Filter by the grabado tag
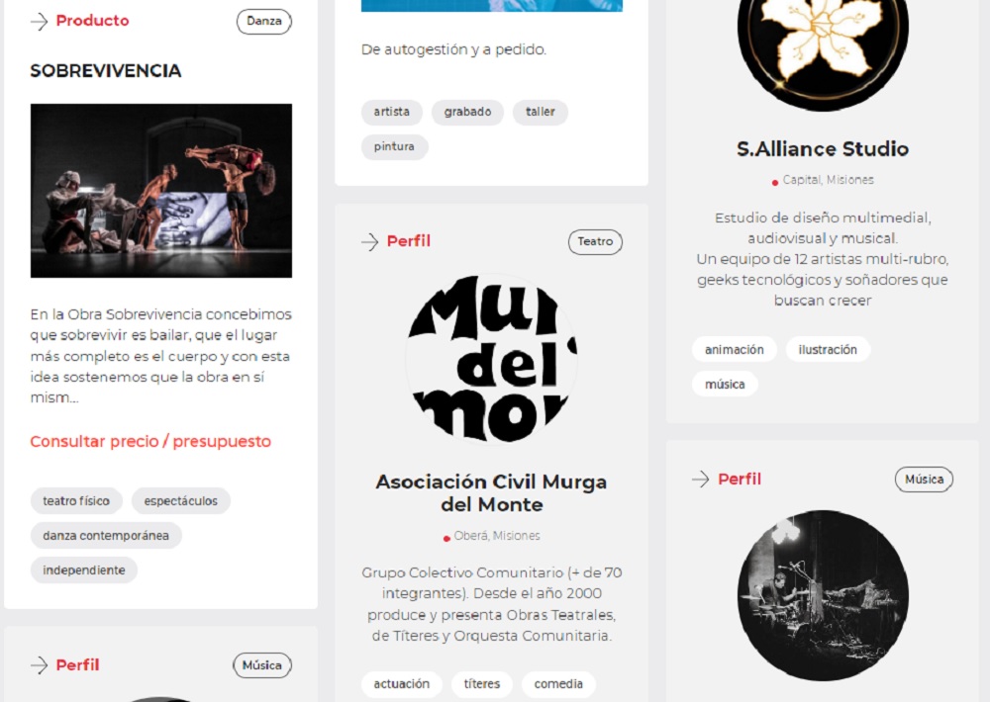 click(x=467, y=112)
